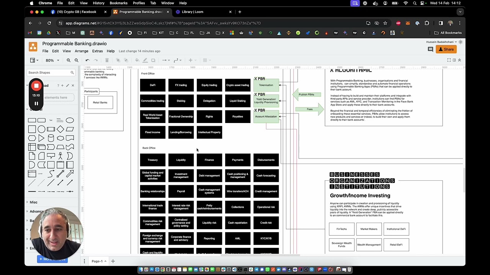The image size is (490, 275).
Task: Open the Edit menu in draw.io
Action: pos(56,51)
